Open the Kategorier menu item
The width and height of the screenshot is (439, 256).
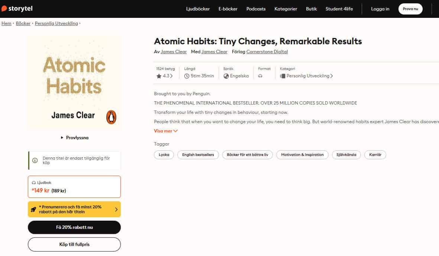coord(285,9)
